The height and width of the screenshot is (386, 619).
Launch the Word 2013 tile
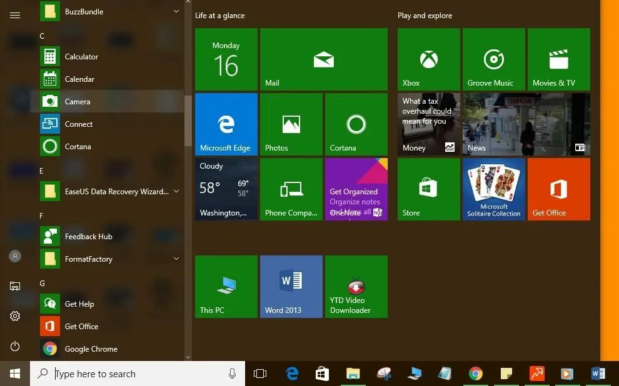[x=291, y=287]
